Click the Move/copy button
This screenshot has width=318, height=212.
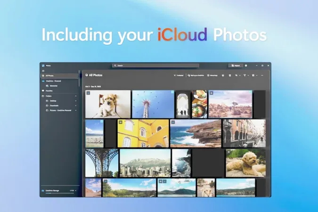[212, 75]
